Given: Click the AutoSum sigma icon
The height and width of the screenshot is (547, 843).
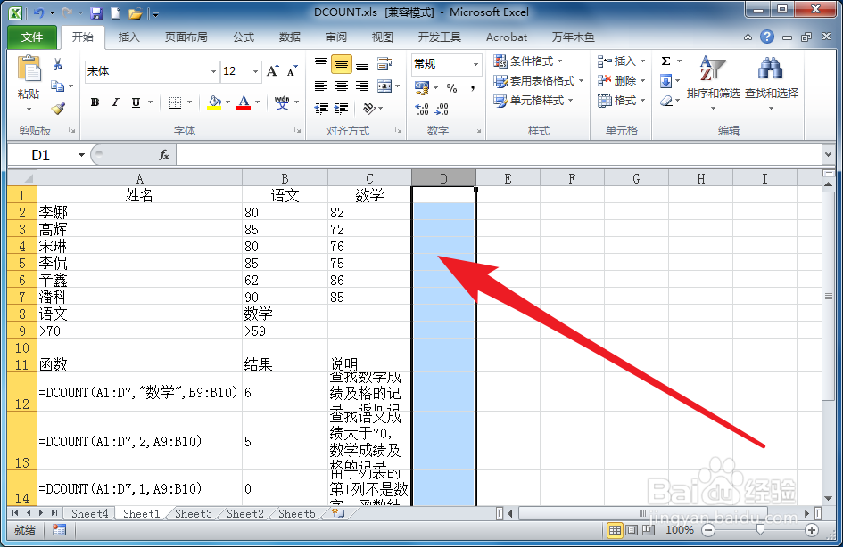Looking at the screenshot, I should pyautogui.click(x=665, y=61).
